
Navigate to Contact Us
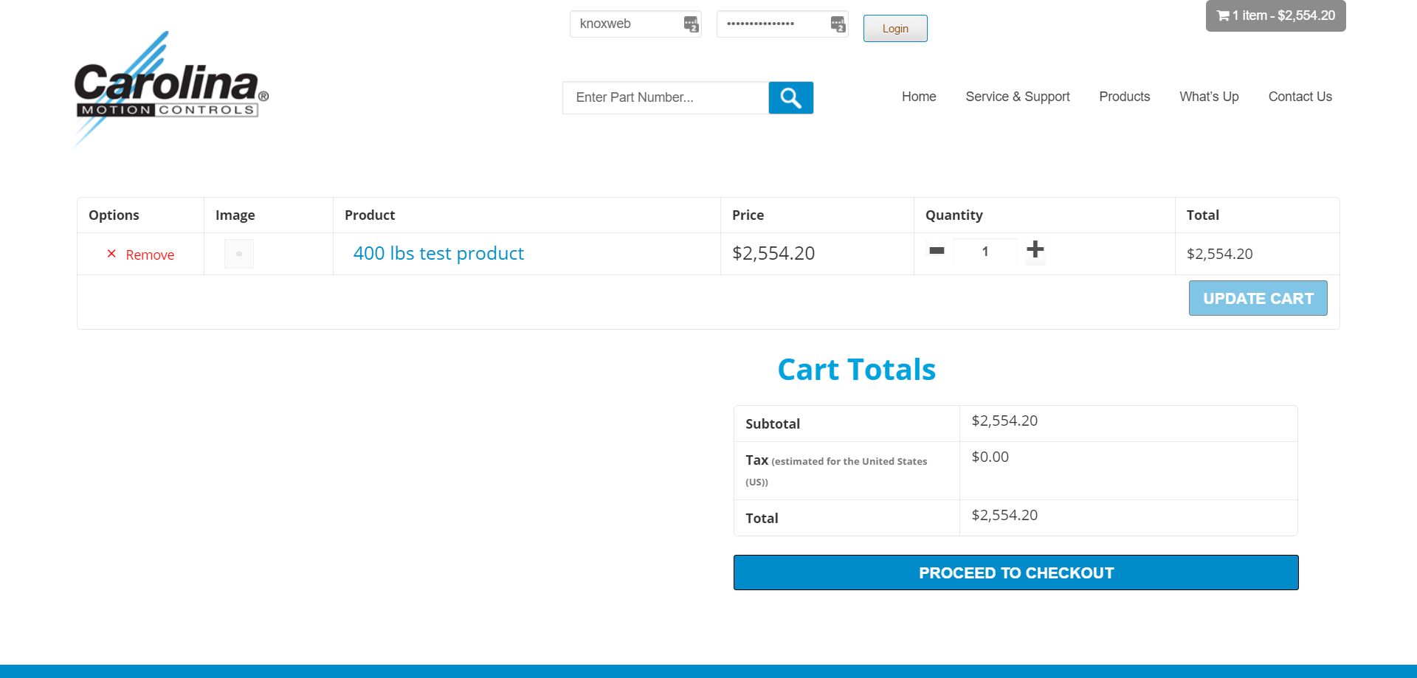pos(1300,97)
